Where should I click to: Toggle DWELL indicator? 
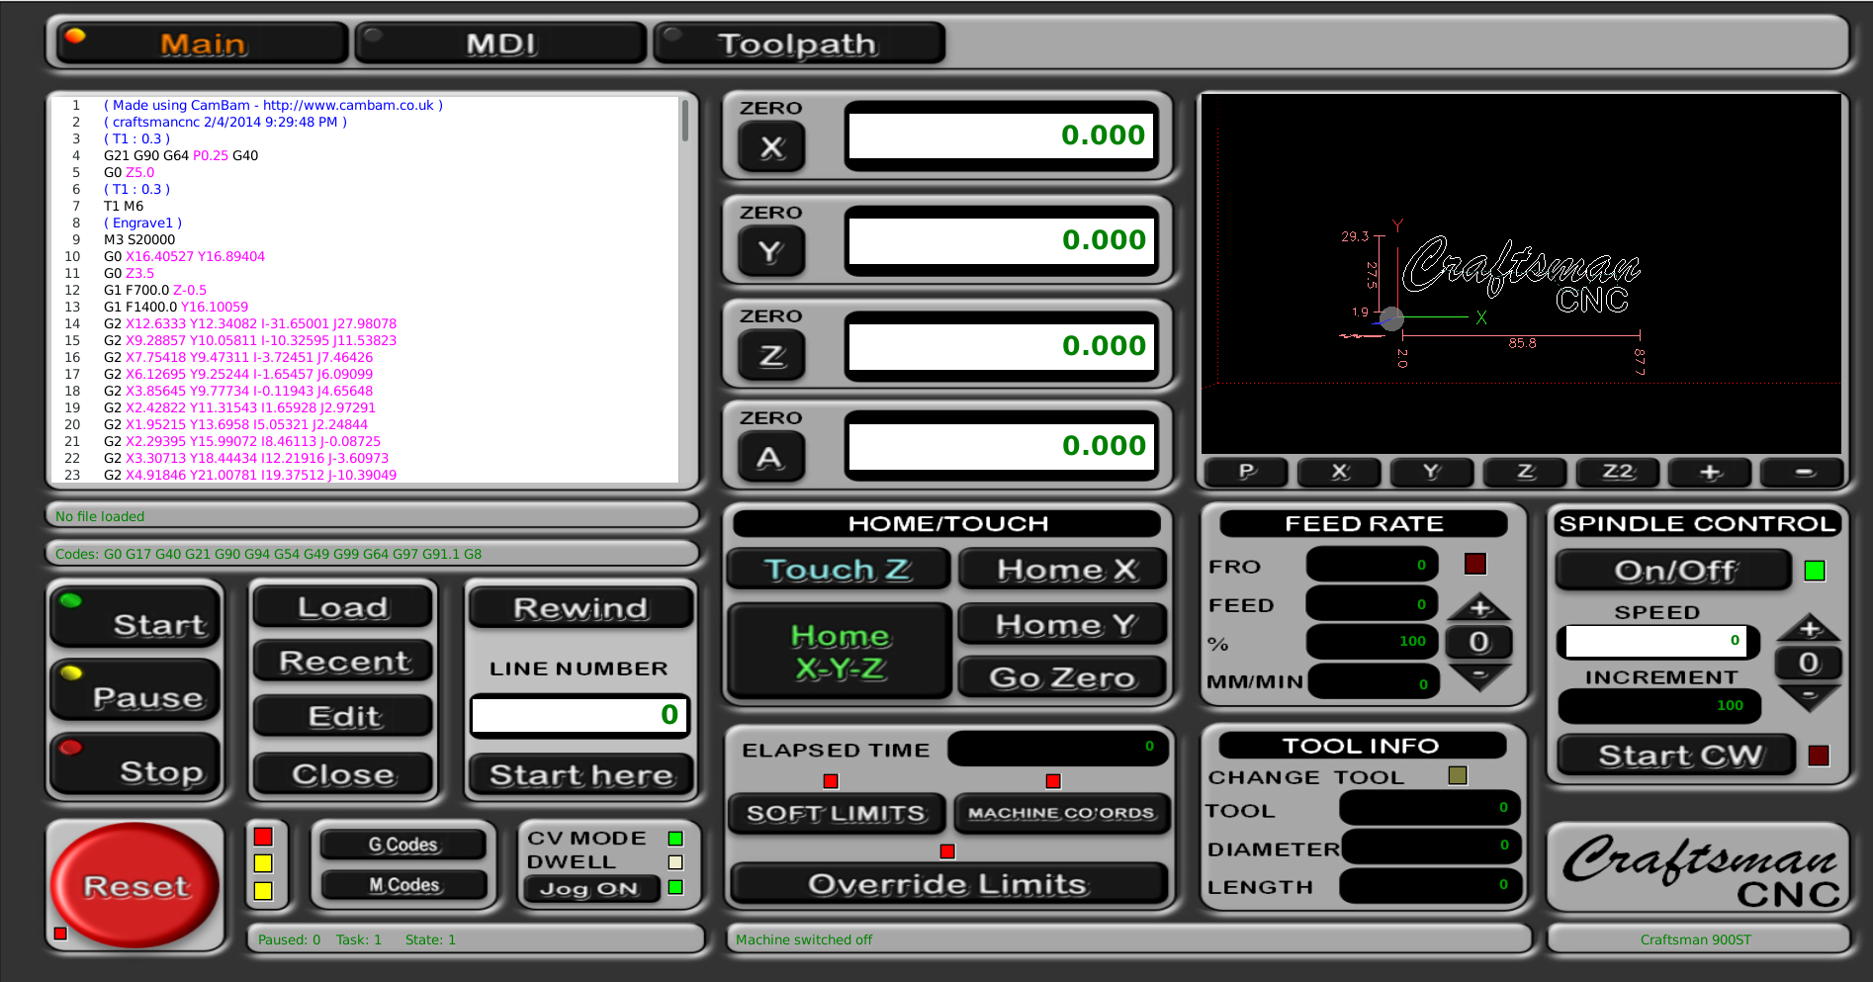(x=675, y=862)
